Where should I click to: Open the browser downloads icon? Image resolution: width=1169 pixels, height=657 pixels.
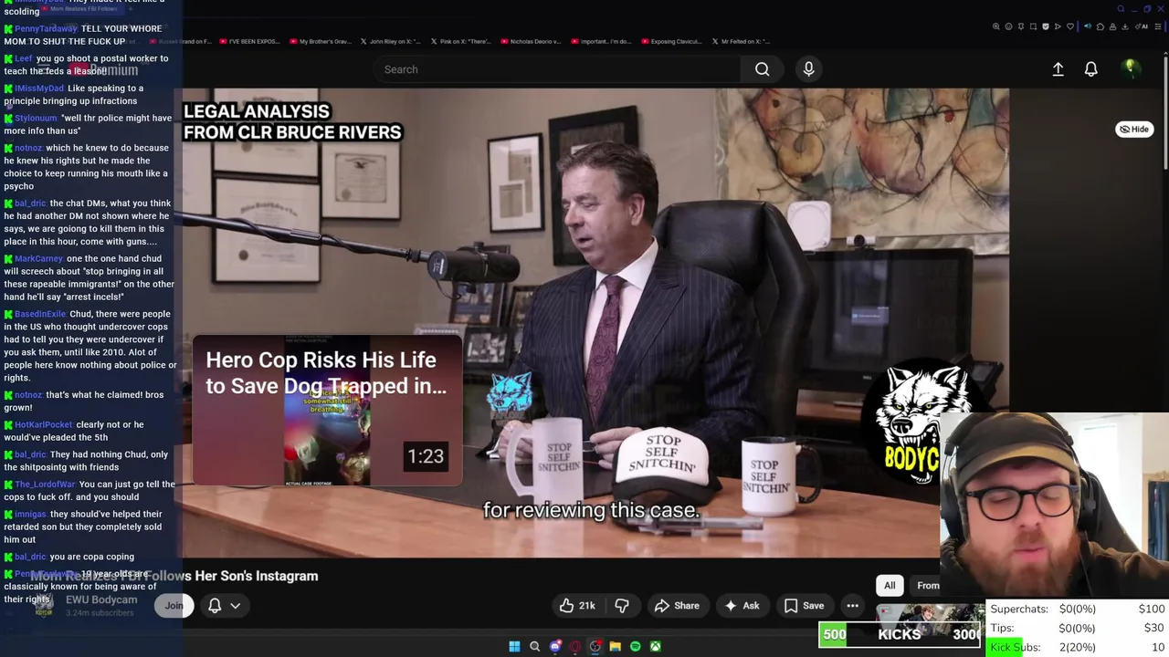[x=1125, y=26]
